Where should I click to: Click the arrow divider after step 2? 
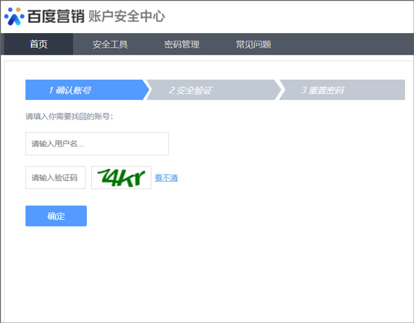click(279, 90)
